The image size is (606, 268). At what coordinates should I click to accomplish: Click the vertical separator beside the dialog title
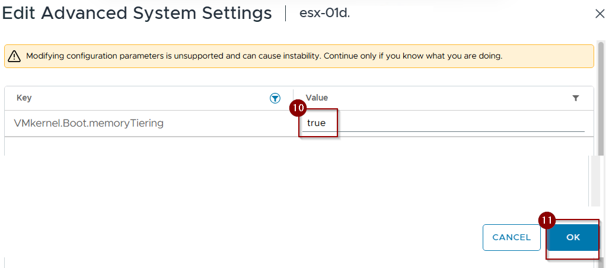(x=286, y=14)
